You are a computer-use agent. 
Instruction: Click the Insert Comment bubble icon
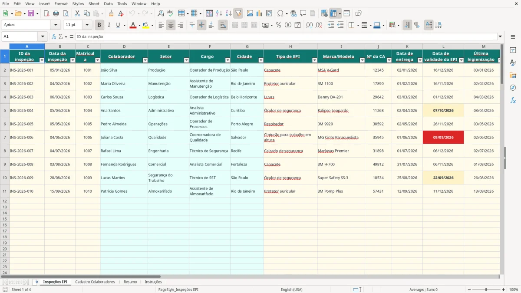[x=303, y=13]
